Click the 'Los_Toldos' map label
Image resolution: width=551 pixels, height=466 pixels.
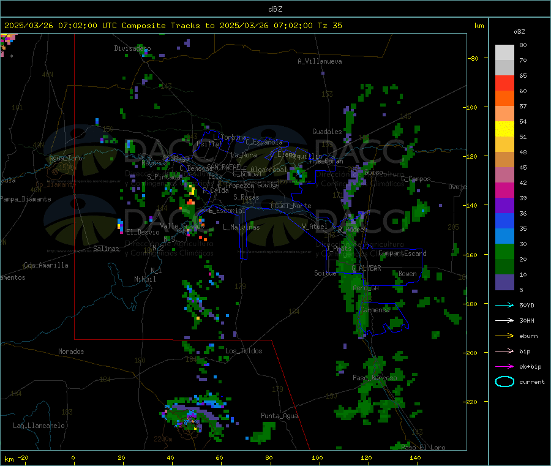244,351
